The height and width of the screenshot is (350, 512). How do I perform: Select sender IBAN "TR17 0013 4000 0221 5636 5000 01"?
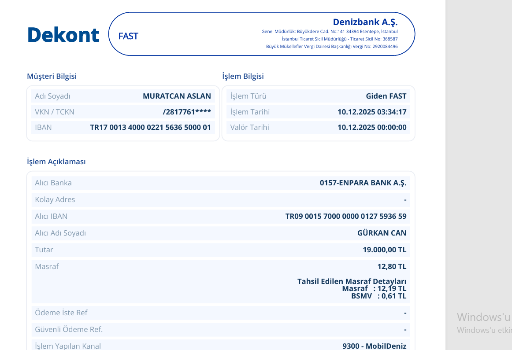151,128
